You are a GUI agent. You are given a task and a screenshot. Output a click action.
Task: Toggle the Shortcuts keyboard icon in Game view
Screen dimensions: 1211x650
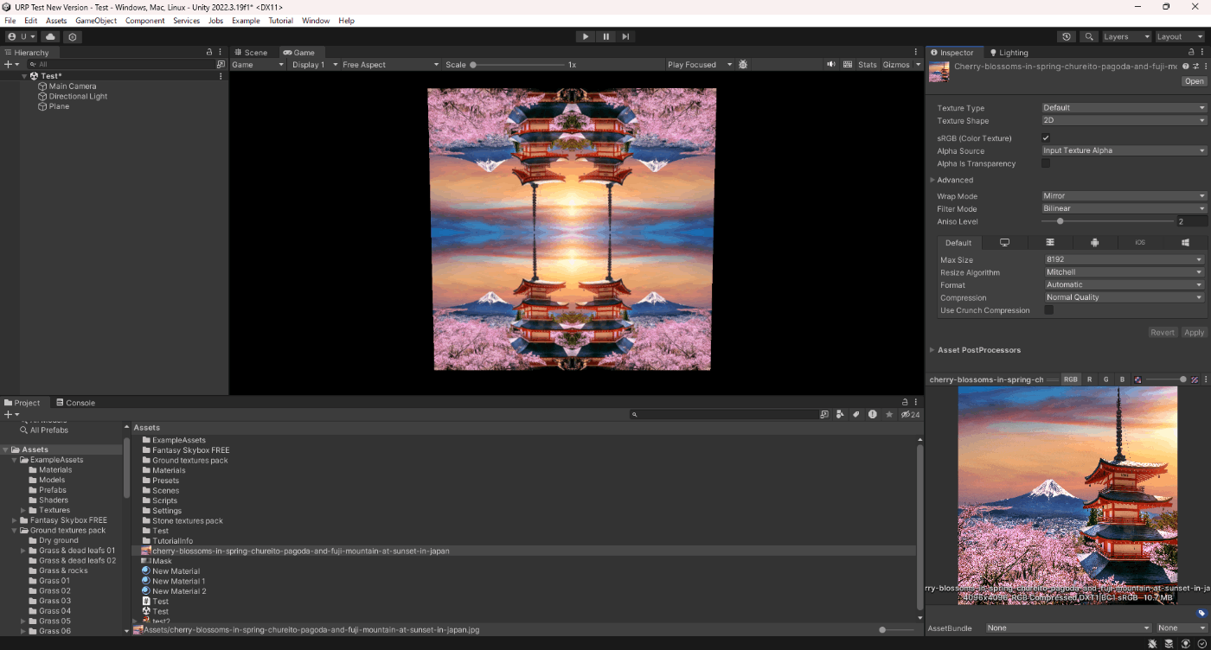pyautogui.click(x=848, y=65)
